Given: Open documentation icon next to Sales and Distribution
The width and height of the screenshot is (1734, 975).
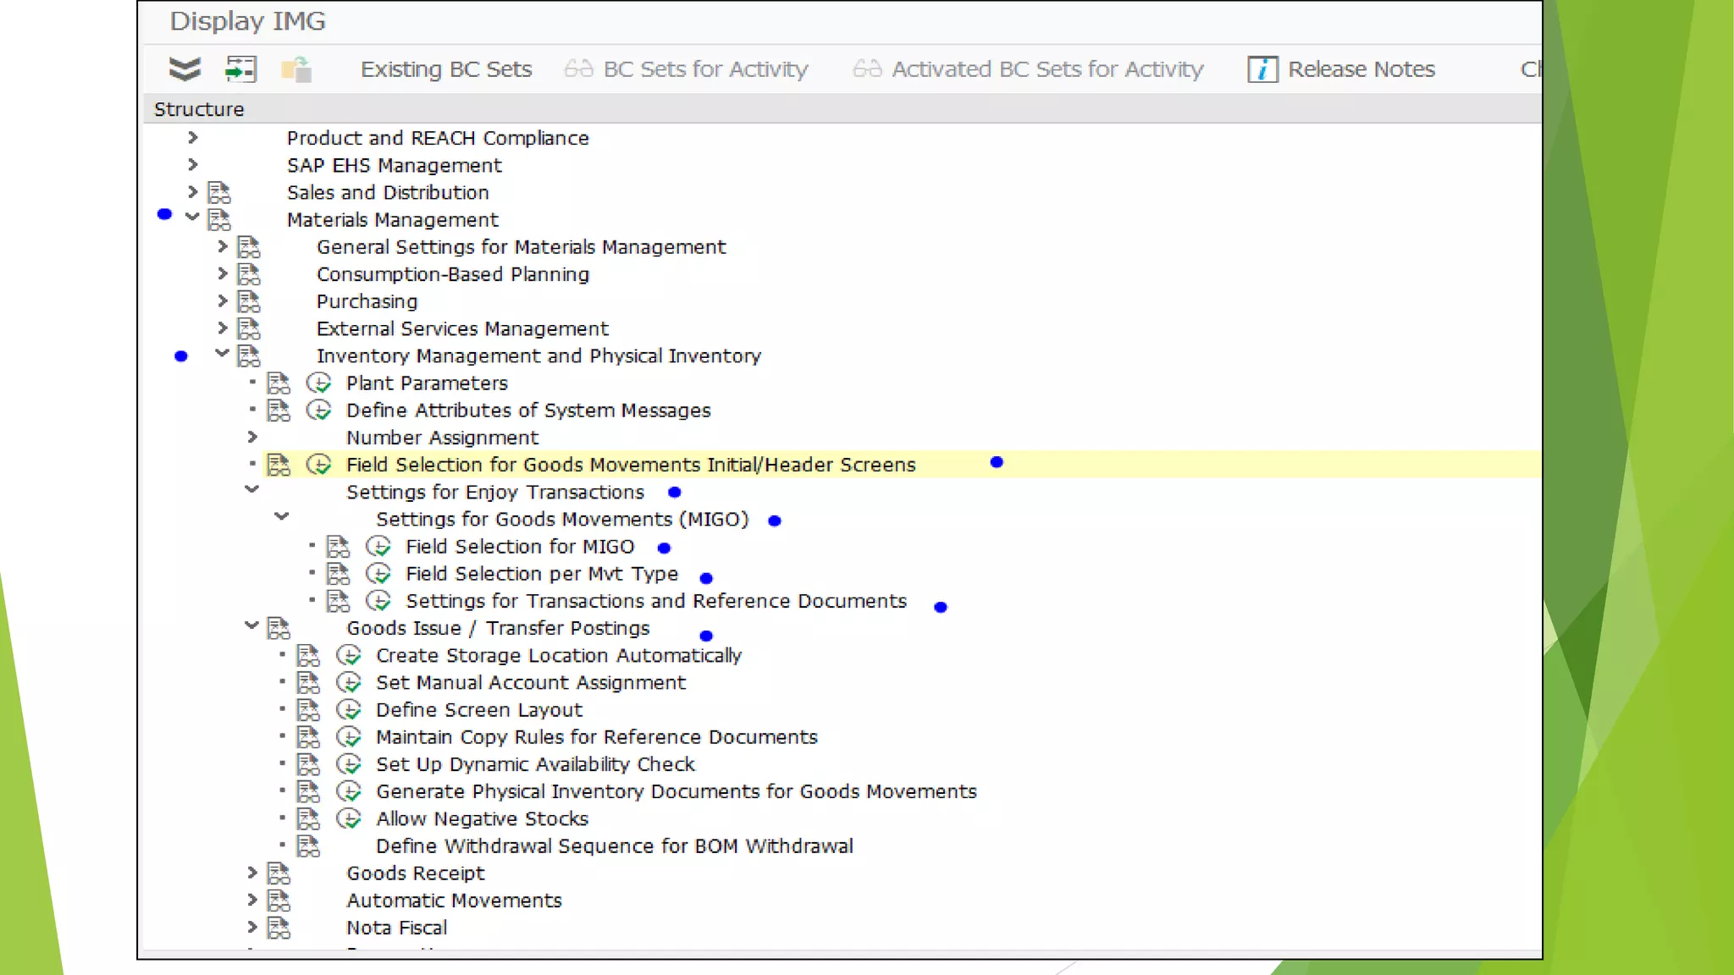Looking at the screenshot, I should (x=219, y=192).
